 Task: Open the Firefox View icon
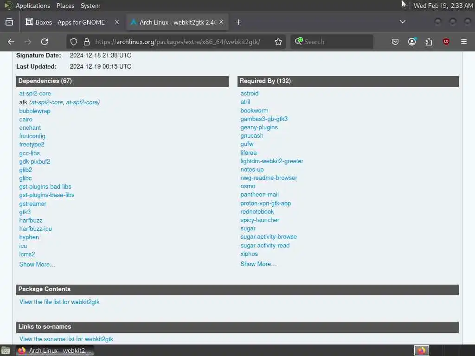pyautogui.click(x=9, y=22)
